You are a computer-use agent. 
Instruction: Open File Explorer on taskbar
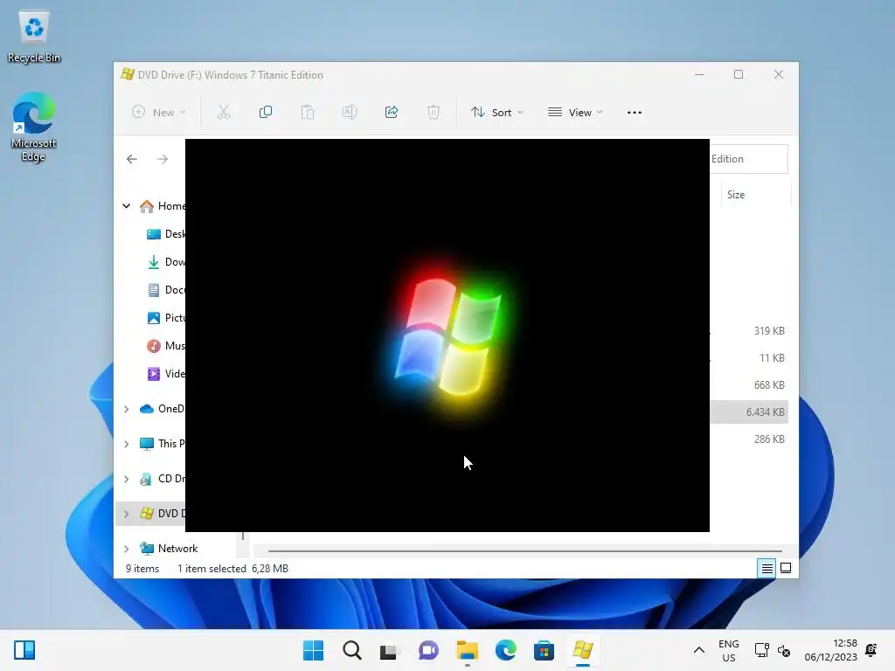[x=467, y=650]
